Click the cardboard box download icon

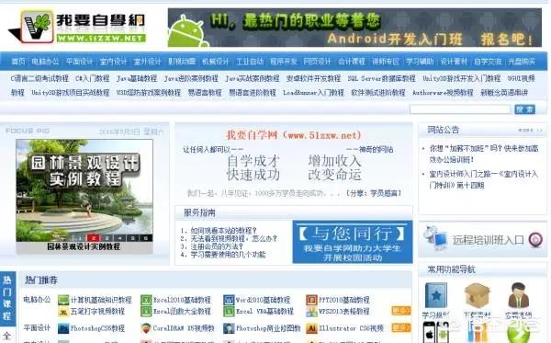coord(477,295)
